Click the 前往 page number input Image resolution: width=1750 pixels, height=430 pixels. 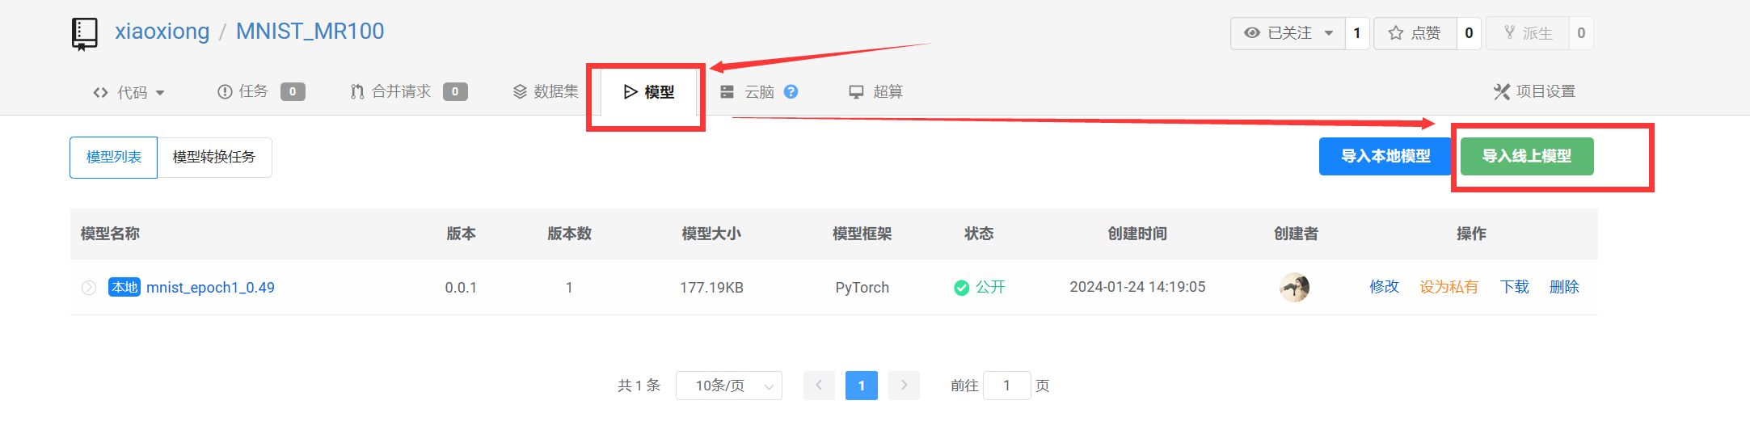[x=1006, y=386]
